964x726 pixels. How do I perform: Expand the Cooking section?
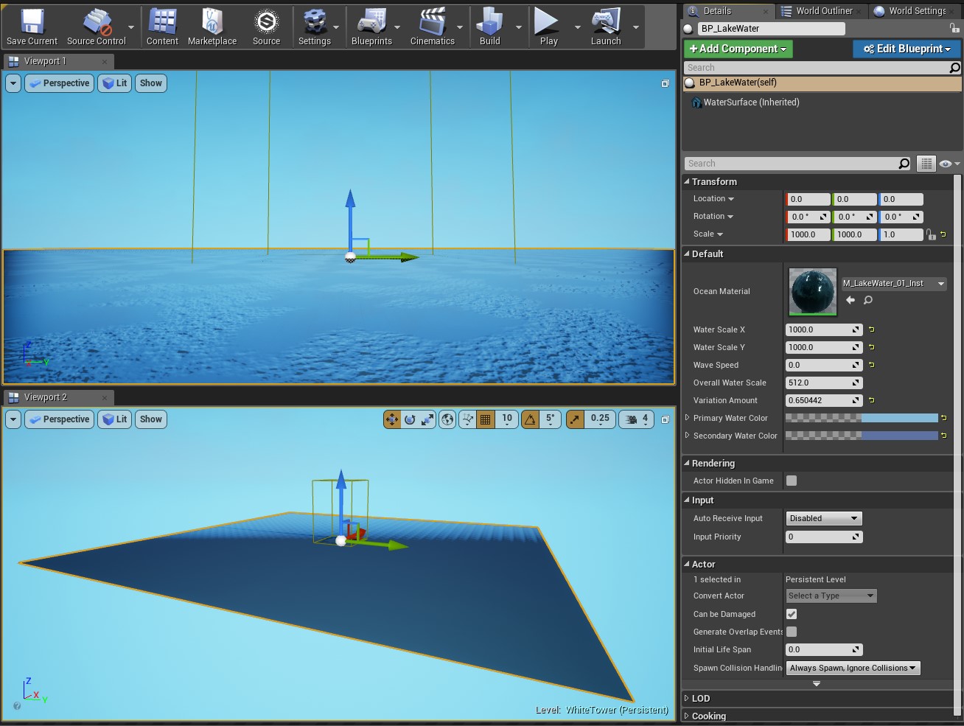click(x=688, y=716)
